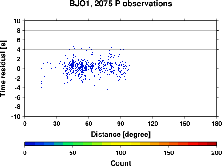Click the yellow colorbar segment at 100

[121, 144]
